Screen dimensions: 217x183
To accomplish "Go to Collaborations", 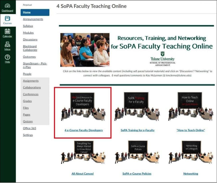I will click(x=32, y=87).
